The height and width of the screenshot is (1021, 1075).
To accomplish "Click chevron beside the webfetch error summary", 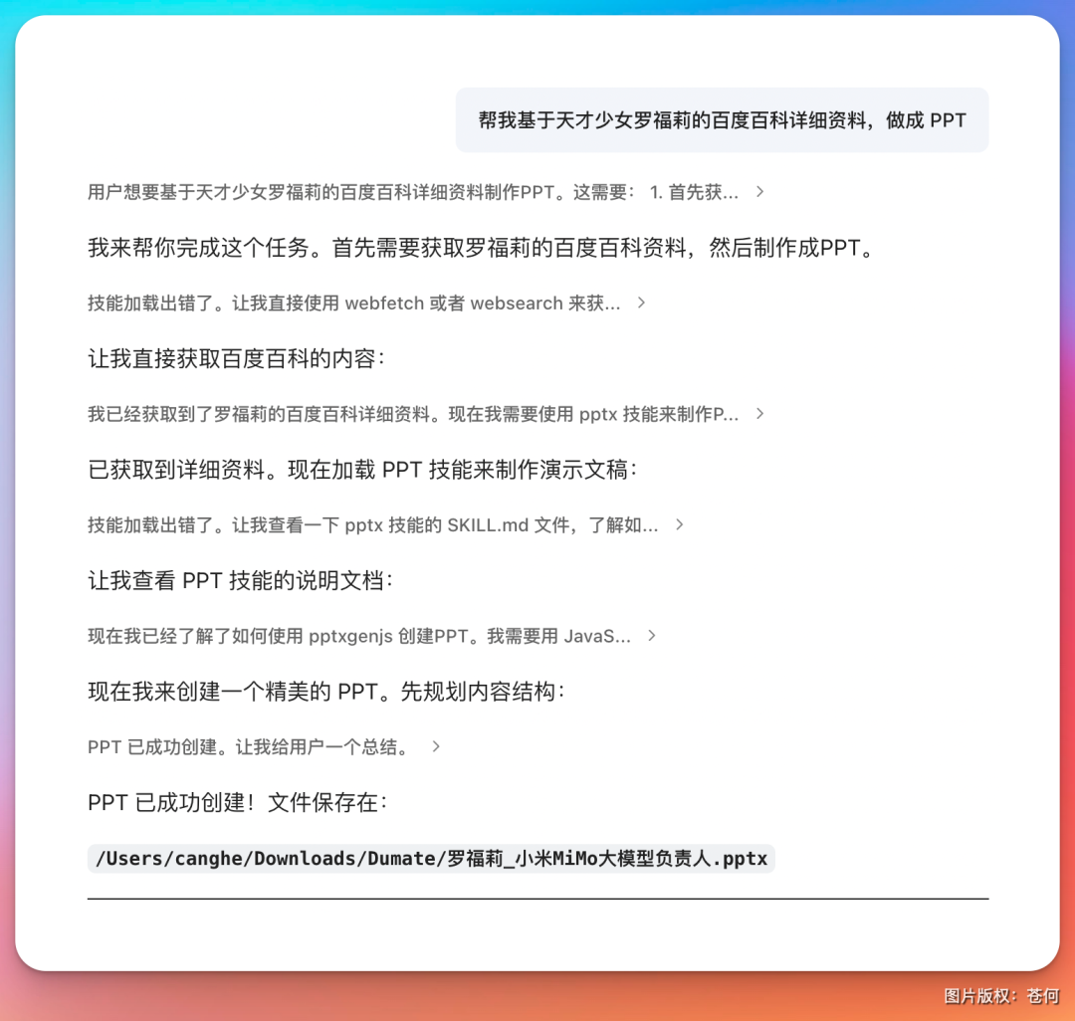I will (640, 304).
